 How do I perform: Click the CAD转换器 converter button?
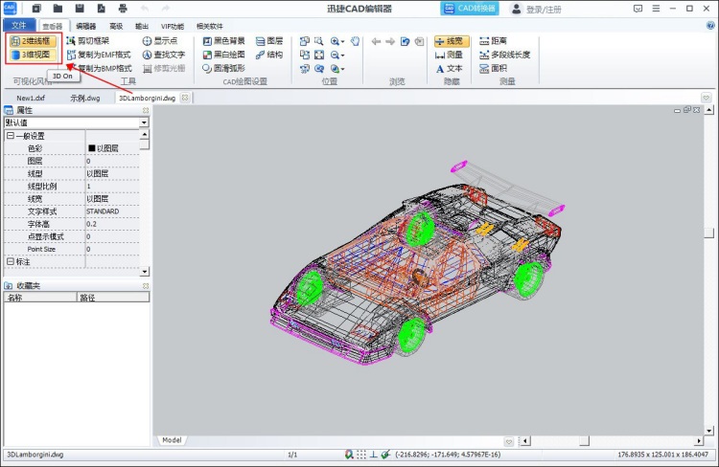(470, 9)
